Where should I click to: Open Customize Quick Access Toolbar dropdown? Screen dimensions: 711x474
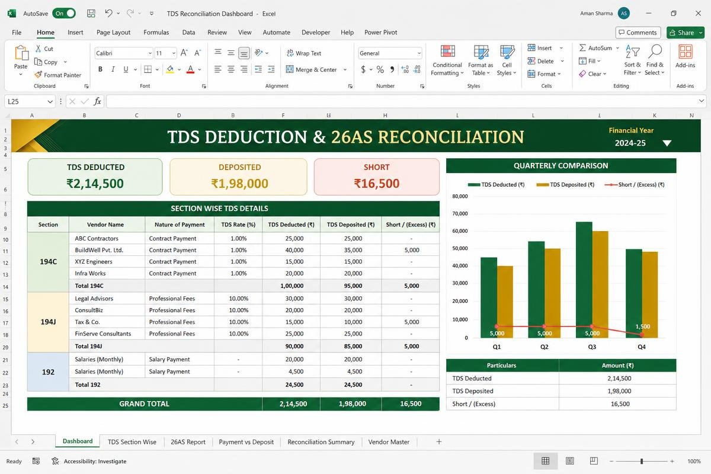pyautogui.click(x=152, y=13)
